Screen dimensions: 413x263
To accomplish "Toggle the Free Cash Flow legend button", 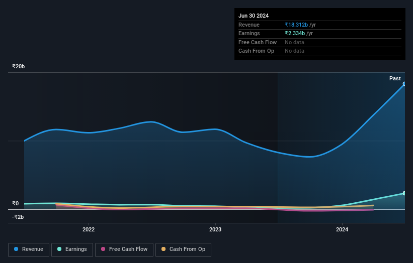I will [x=124, y=249].
